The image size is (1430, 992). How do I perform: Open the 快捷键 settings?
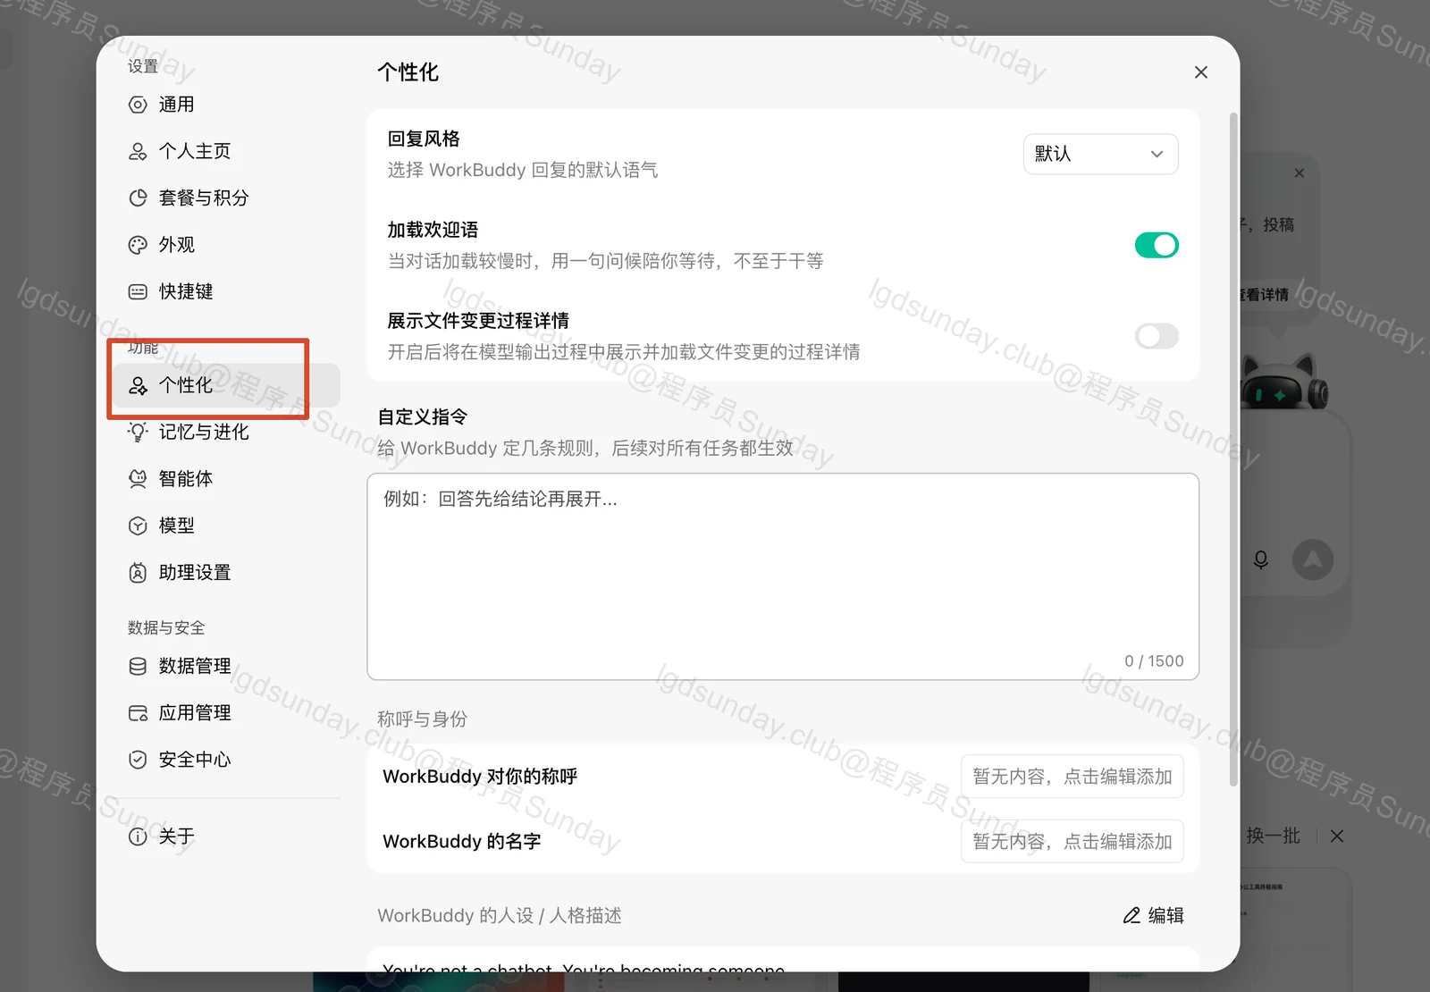click(x=227, y=291)
